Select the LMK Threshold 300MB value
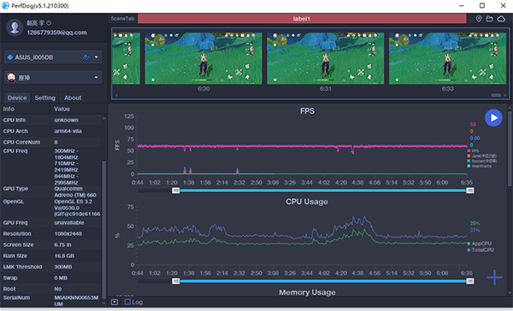Viewport: 513px width, 311px height. click(63, 267)
